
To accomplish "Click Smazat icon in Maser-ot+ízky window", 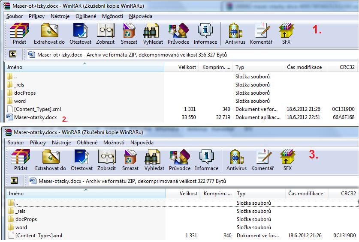I will (129, 33).
